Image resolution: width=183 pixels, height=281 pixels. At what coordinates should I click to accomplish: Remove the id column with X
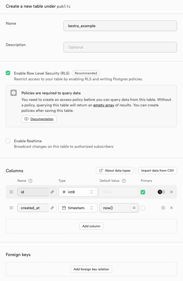pos(171,192)
